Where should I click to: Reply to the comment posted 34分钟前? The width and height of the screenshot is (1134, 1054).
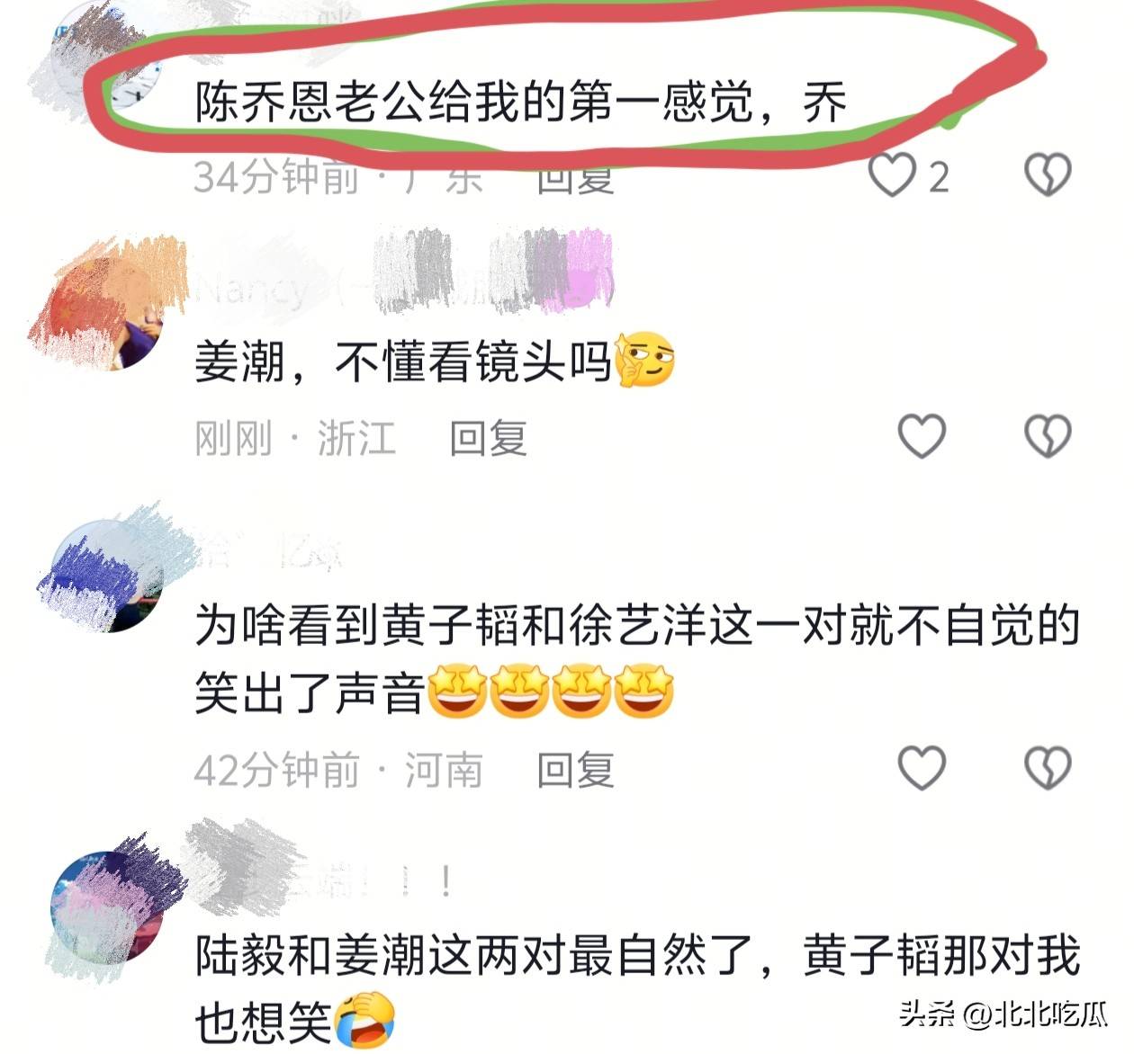click(576, 178)
